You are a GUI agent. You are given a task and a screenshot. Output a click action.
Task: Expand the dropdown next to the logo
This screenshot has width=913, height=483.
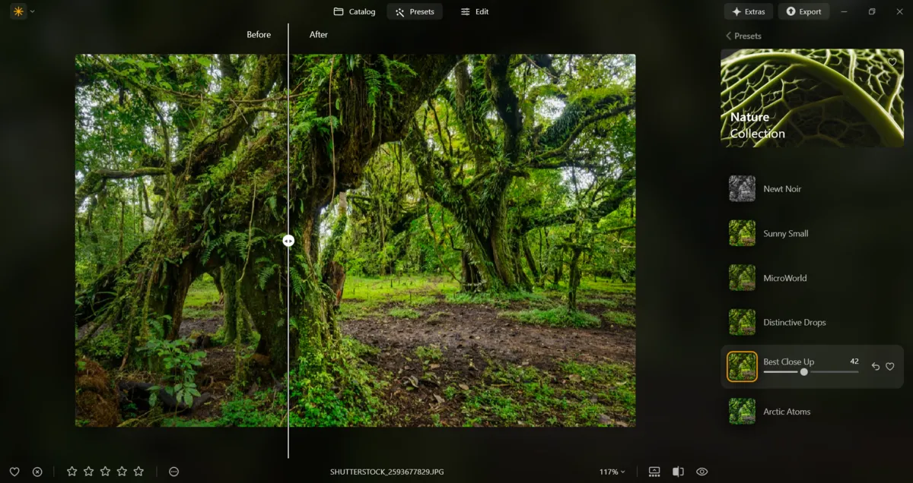pos(31,11)
